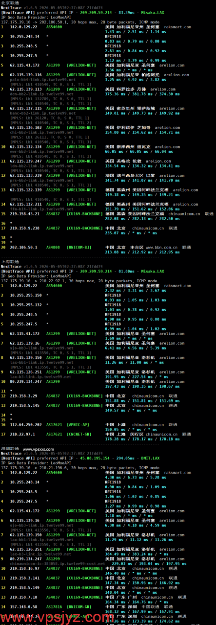
Task: Click the www.bbn.com.cn domain text
Action: point(162,247)
